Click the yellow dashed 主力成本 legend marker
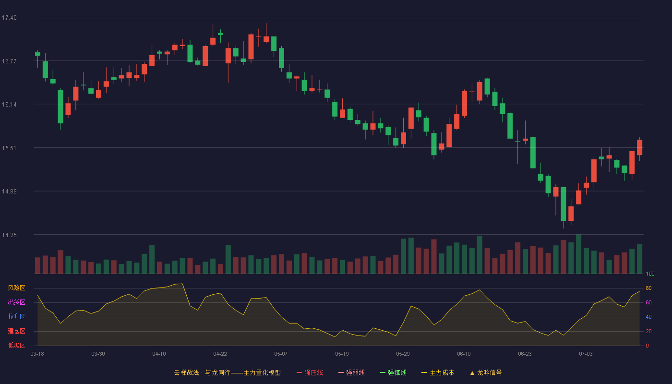This screenshot has height=384, width=672. [x=424, y=372]
